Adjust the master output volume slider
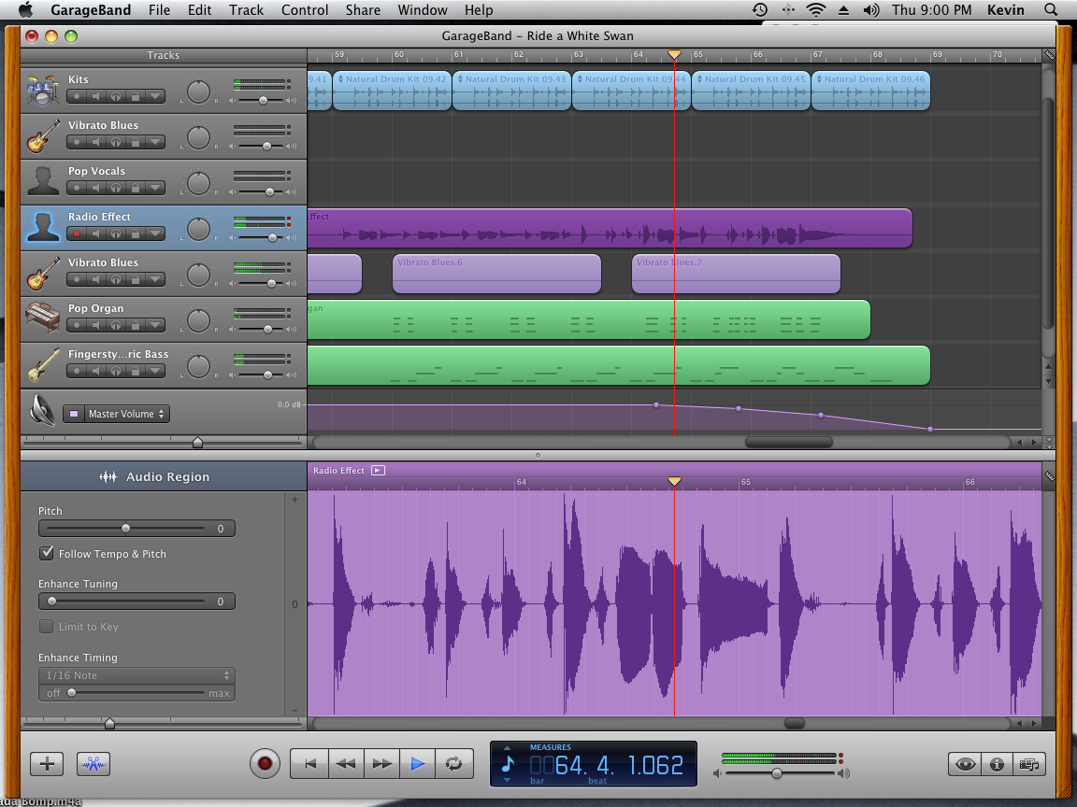The width and height of the screenshot is (1077, 807). coord(776,773)
